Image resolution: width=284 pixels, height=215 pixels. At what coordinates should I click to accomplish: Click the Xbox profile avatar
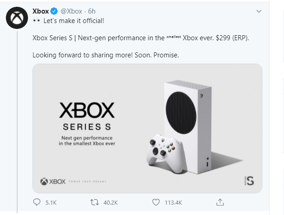pyautogui.click(x=17, y=19)
